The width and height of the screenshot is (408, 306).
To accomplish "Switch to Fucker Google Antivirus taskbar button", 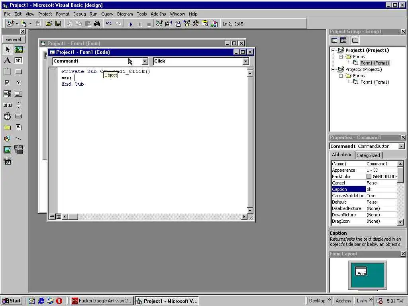I will [x=102, y=301].
